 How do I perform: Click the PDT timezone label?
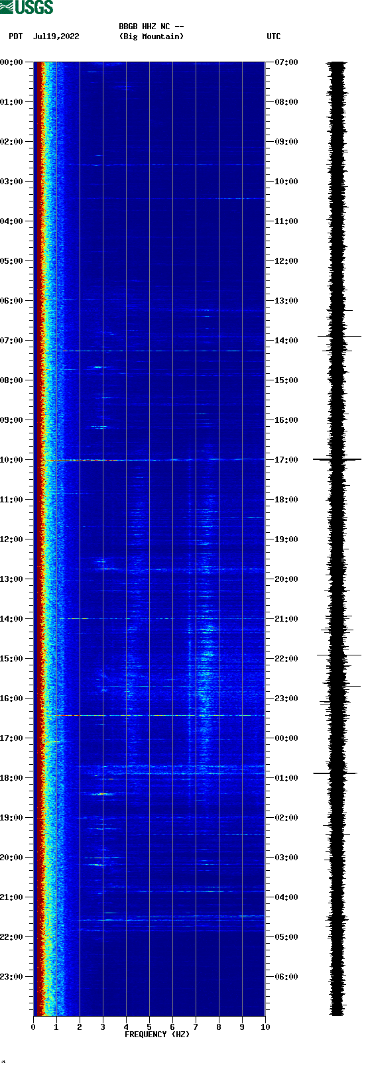pyautogui.click(x=16, y=36)
